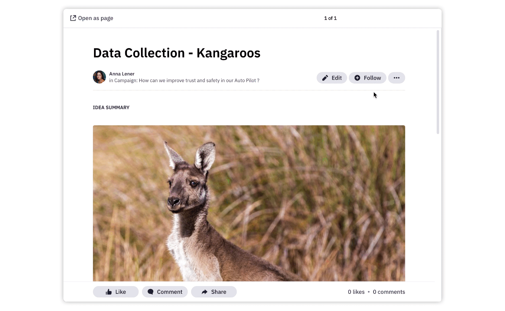Click the Open as page external link icon
This screenshot has height=311, width=505.
click(x=73, y=18)
